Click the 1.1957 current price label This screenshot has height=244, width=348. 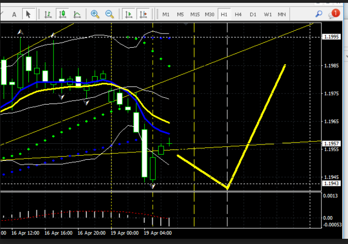(330, 143)
